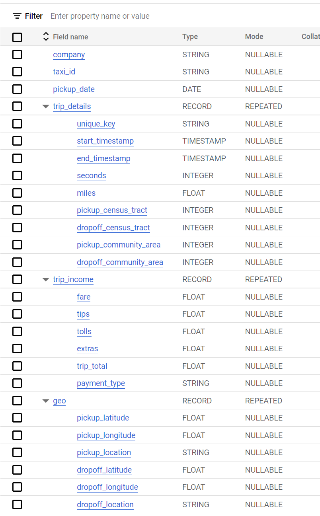
Task: Click the unique_key field link
Action: (x=96, y=124)
